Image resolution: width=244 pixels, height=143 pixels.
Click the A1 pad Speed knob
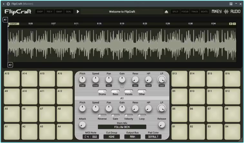click(x=96, y=108)
